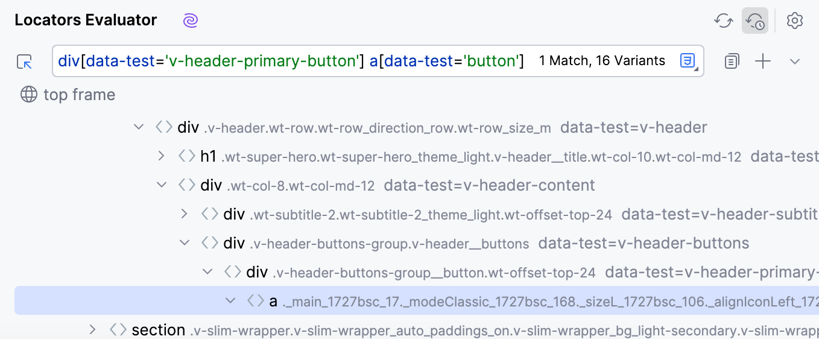Click inside the locator input field
The height and width of the screenshot is (339, 819).
click(378, 61)
